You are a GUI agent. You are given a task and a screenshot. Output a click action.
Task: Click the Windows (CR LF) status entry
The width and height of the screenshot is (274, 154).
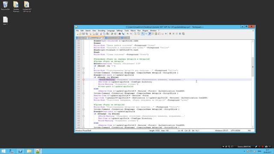coord(221,130)
